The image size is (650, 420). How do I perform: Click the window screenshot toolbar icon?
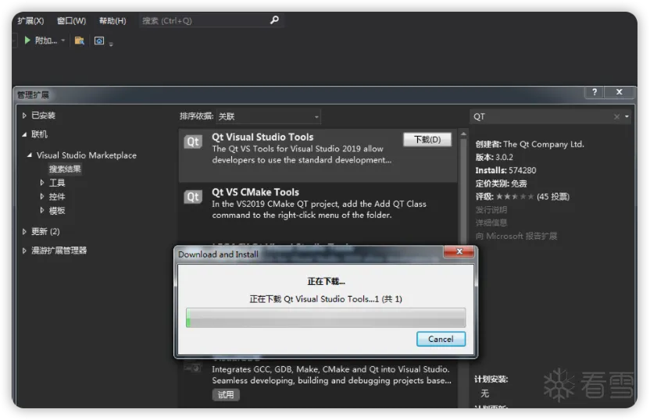tap(99, 41)
